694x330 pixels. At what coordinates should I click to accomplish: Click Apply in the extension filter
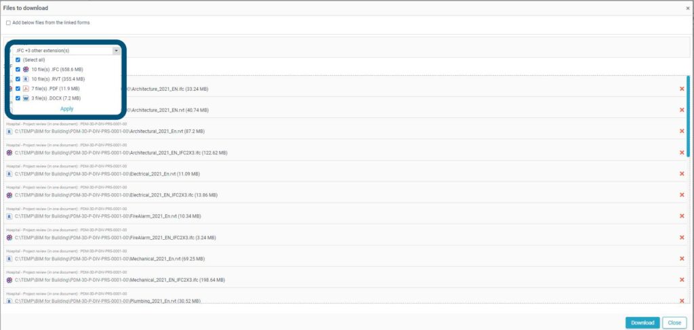(x=67, y=109)
